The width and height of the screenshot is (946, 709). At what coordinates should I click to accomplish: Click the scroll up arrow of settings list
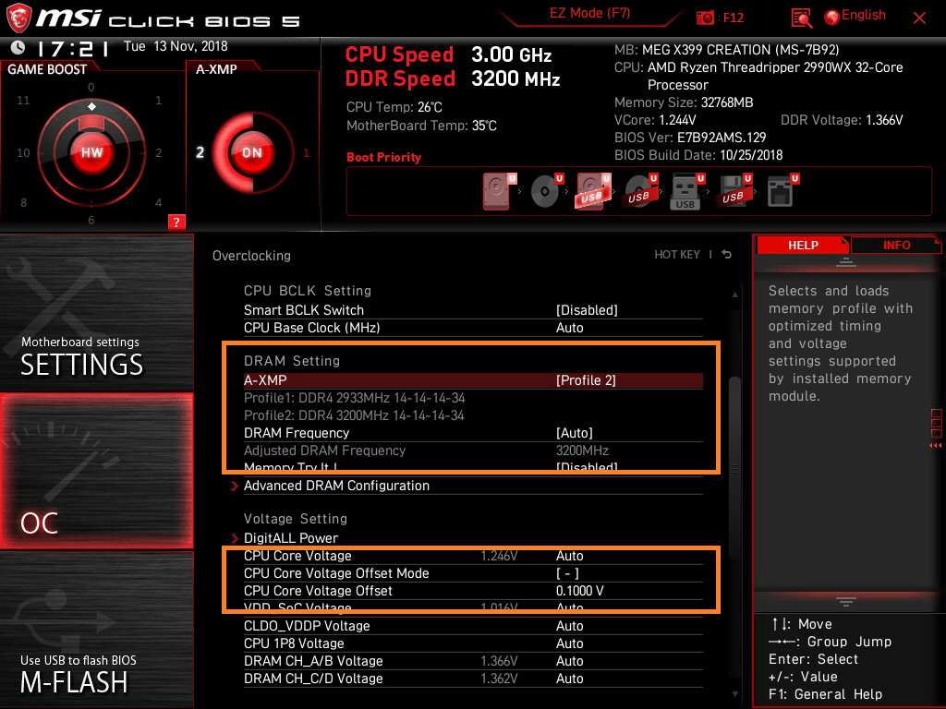[x=734, y=294]
